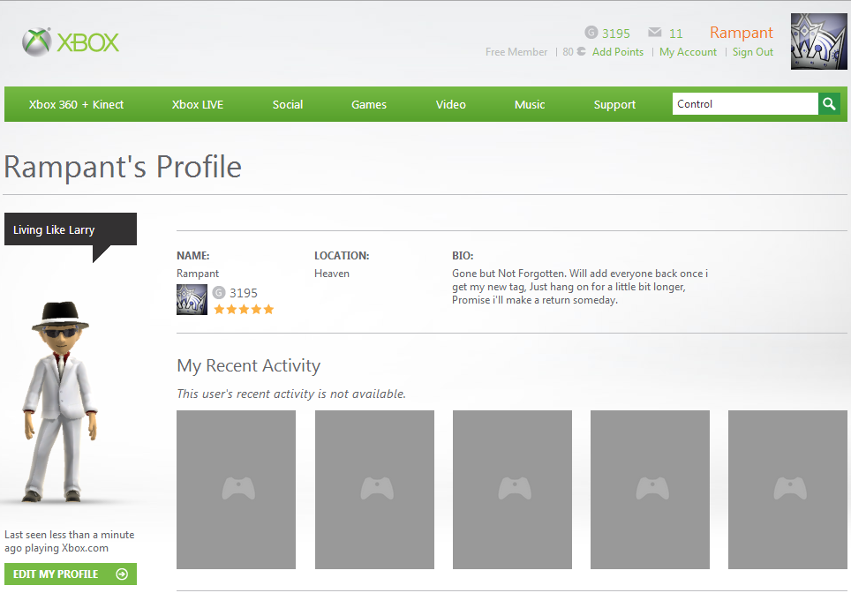Click the 80 points balance text
This screenshot has width=851, height=593.
coord(568,51)
